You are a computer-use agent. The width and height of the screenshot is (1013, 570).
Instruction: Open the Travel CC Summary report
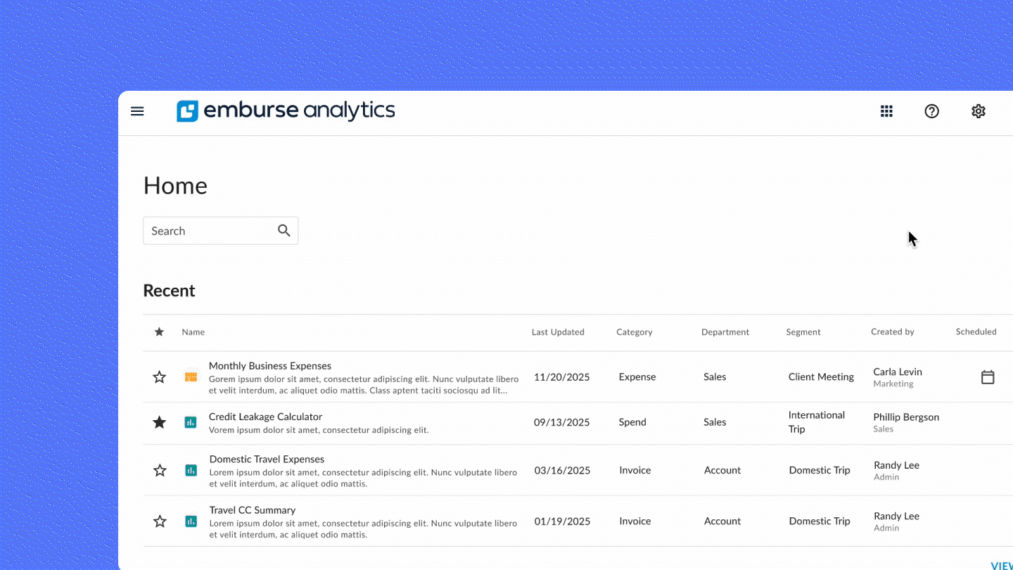click(x=253, y=510)
